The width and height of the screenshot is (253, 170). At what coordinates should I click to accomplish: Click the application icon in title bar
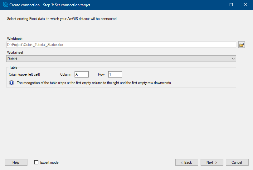click(x=5, y=5)
